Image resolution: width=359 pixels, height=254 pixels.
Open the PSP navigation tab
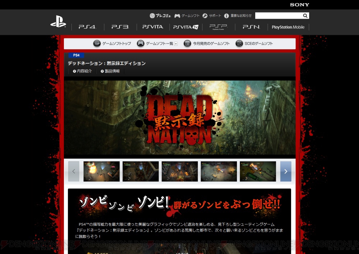pos(218,27)
